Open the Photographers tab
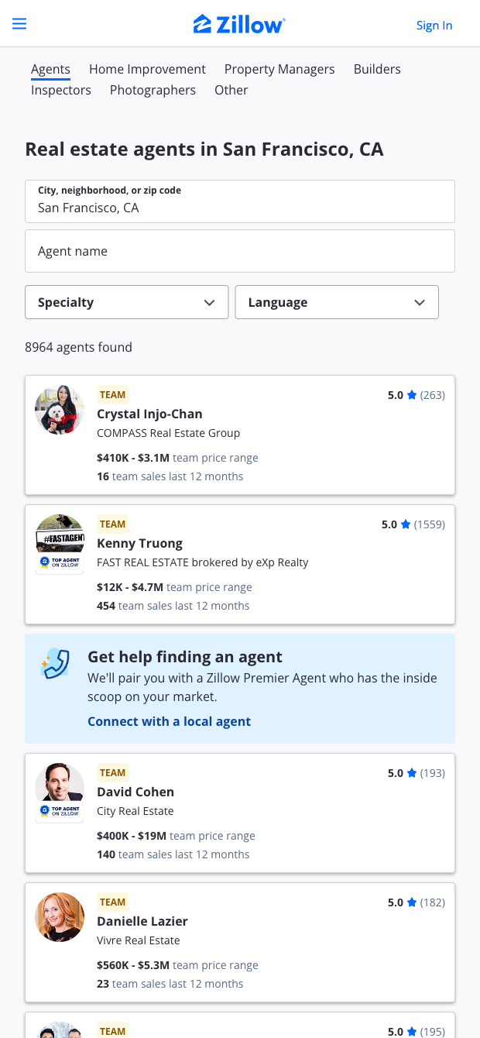The width and height of the screenshot is (480, 1038). (x=153, y=90)
